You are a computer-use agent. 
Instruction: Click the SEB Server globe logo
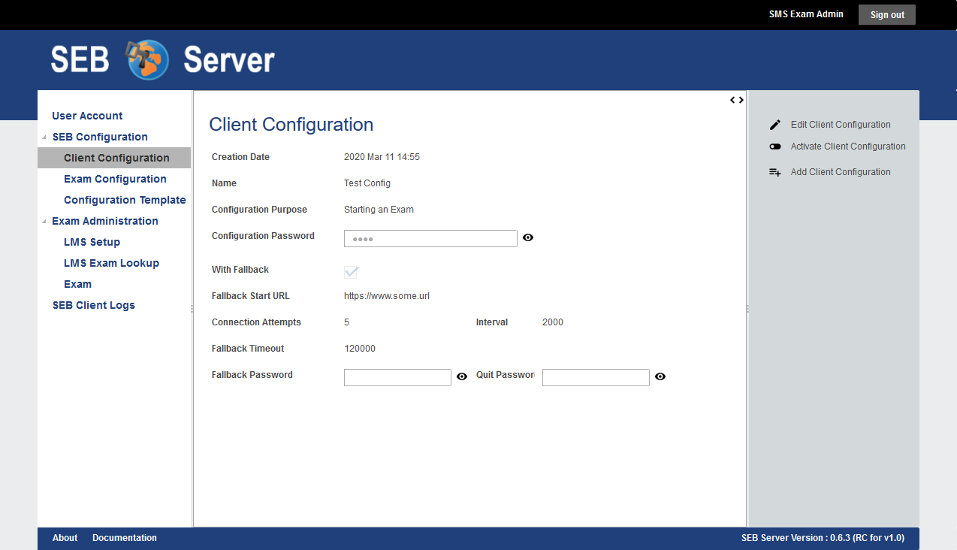(x=148, y=60)
